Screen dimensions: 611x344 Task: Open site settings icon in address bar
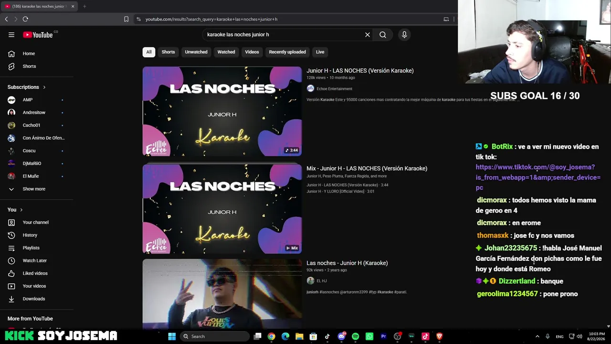tap(138, 19)
